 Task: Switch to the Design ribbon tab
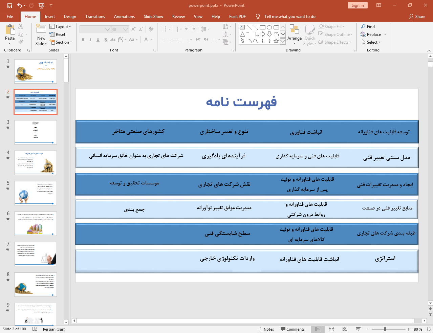click(x=70, y=17)
